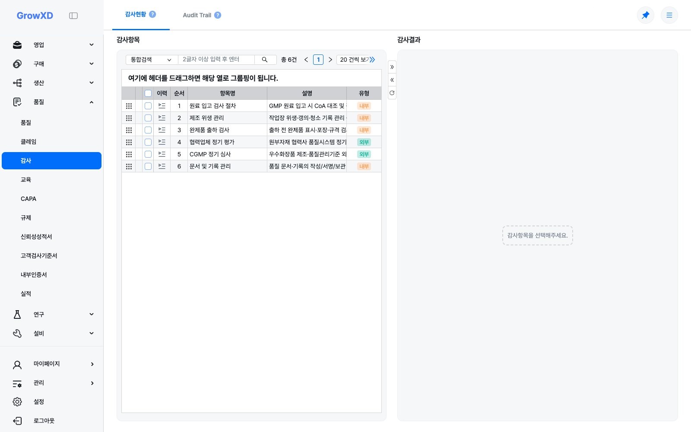Collapse panel with the « splitter button
Viewport: 691px width, 432px height.
point(392,80)
